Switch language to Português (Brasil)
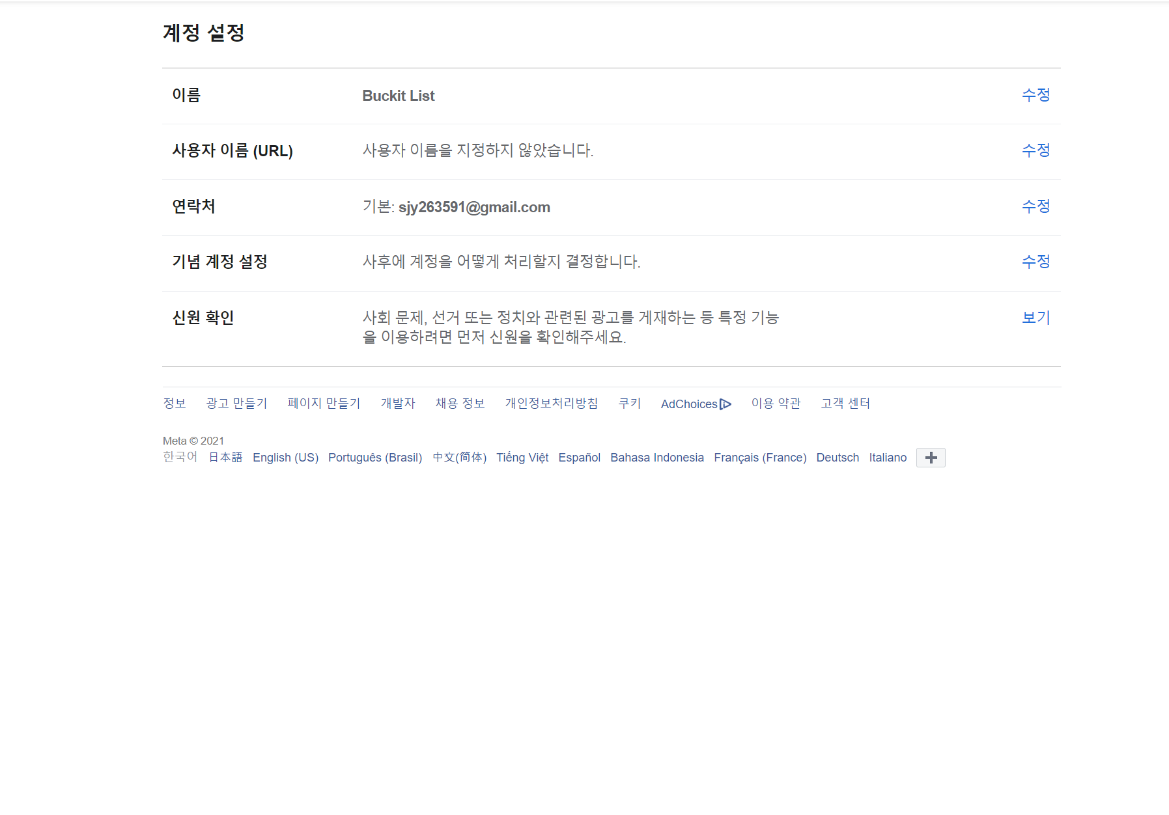Screen dimensions: 1169x815 (375, 458)
